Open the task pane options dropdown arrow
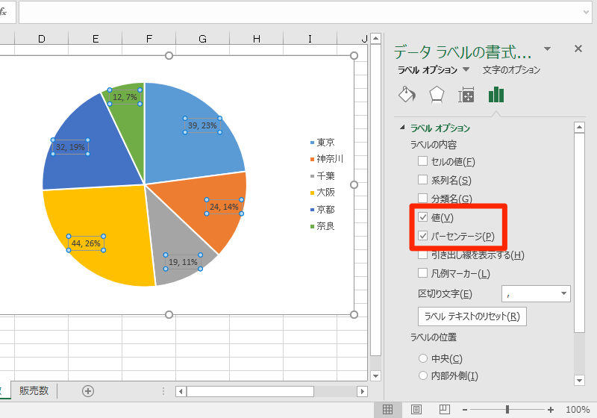This screenshot has height=418, width=597. (x=547, y=49)
